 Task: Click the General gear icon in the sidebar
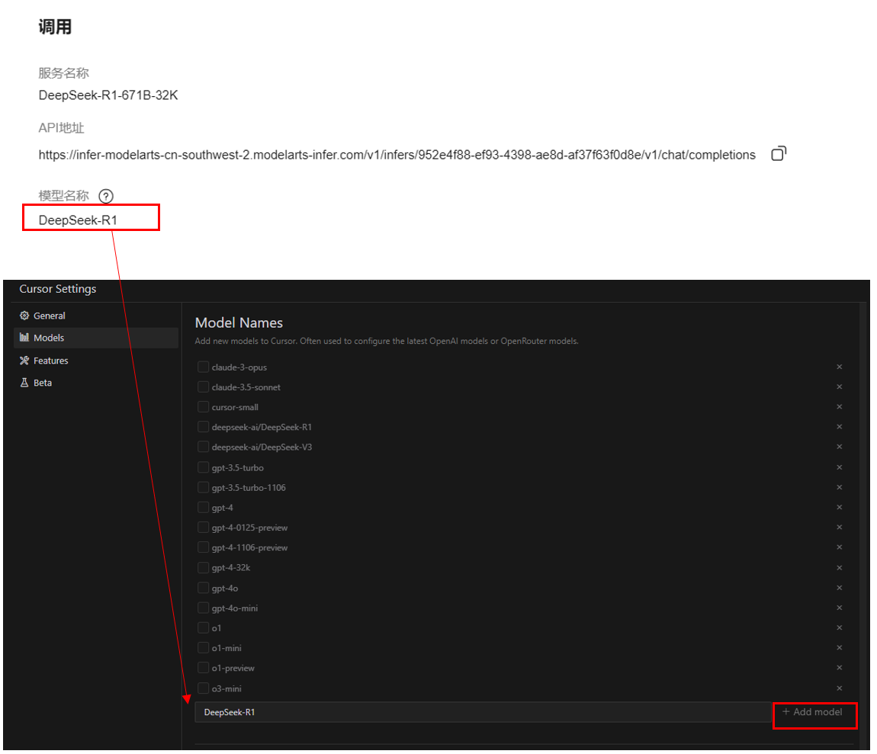pyautogui.click(x=24, y=316)
